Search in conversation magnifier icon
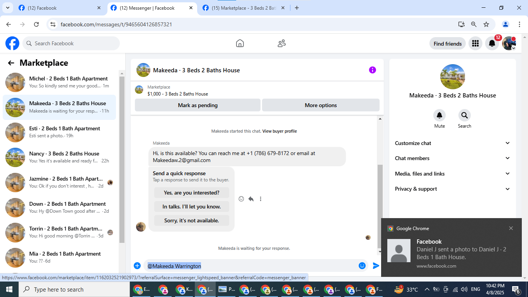The image size is (528, 297). pos(465,115)
